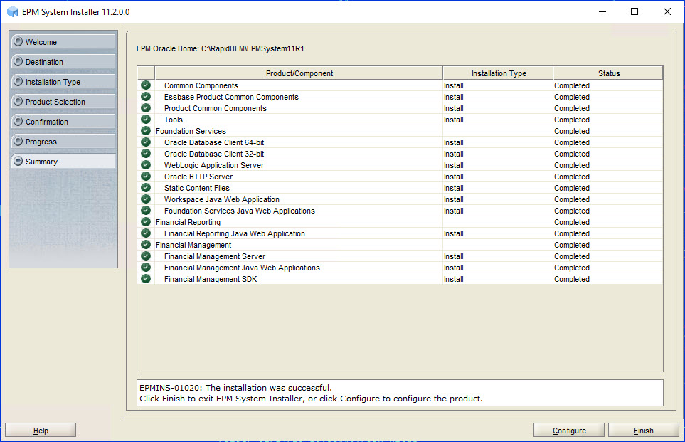Click the Destination step bullet icon

coord(18,61)
